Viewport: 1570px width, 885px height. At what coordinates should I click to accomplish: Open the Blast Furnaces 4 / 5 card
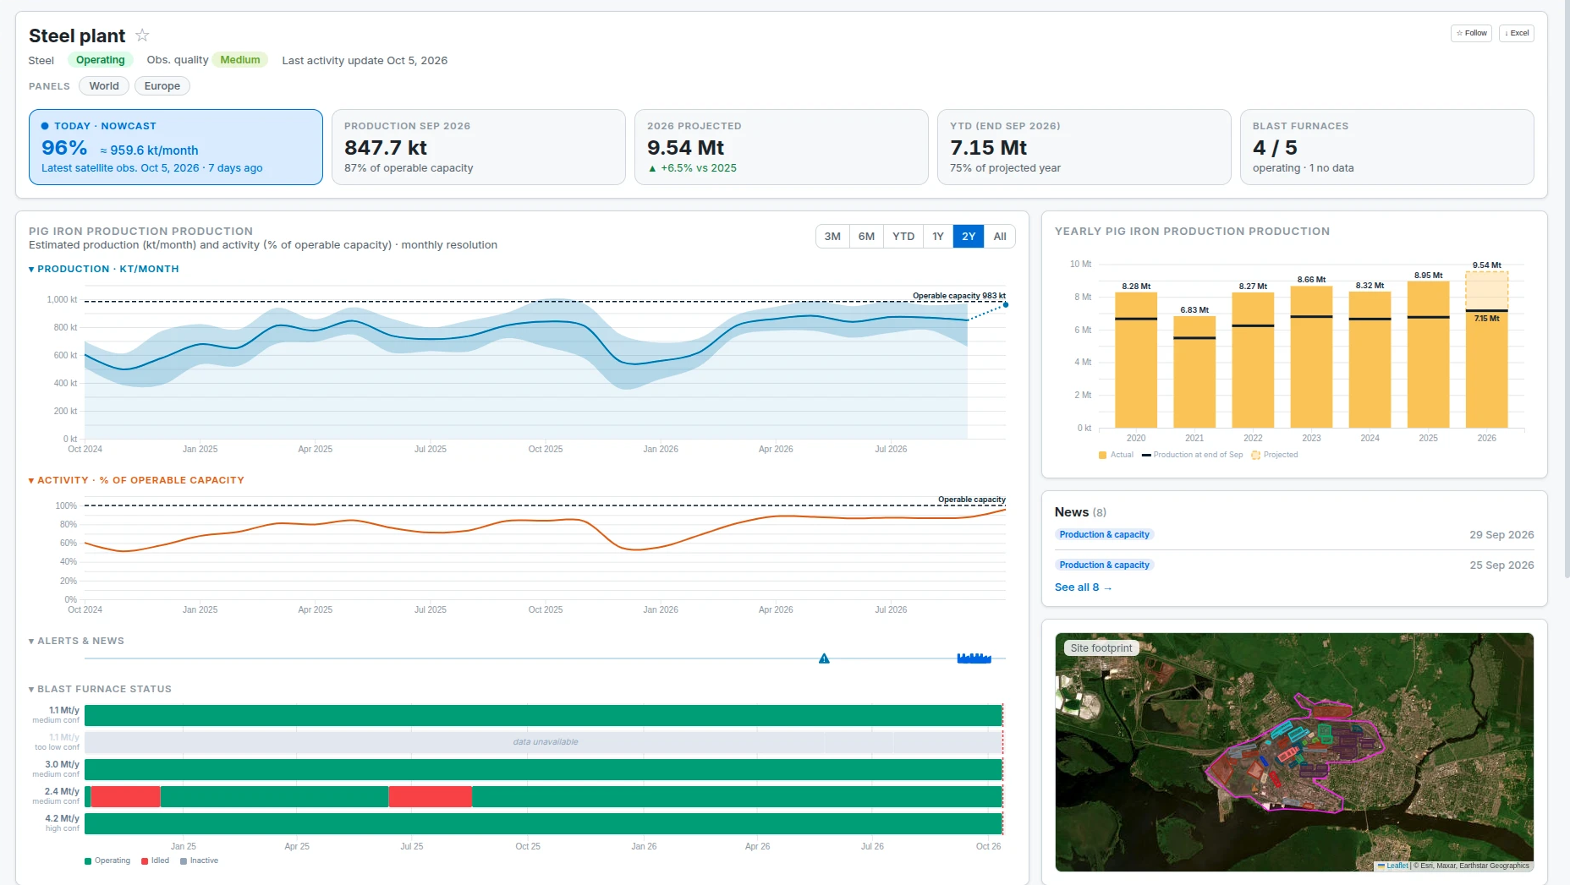(x=1387, y=147)
